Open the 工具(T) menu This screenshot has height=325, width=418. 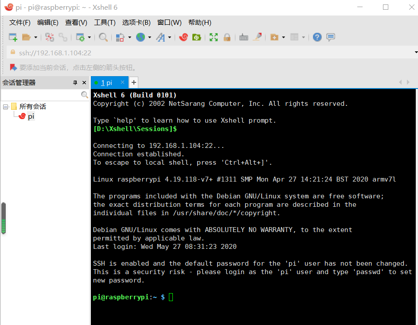point(105,23)
